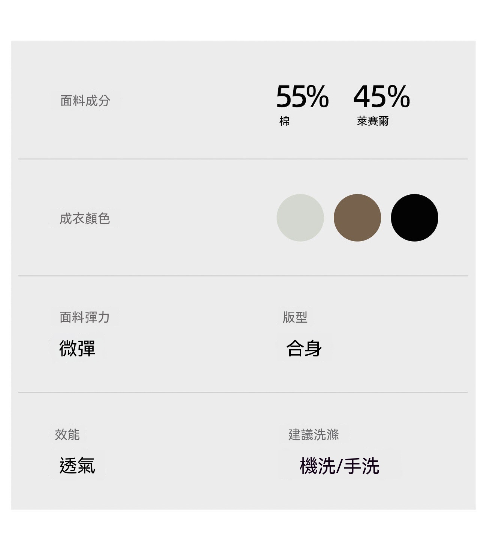This screenshot has height=550, width=487.
Task: Select the 機洗/手洗 washing value
Action: tap(339, 466)
